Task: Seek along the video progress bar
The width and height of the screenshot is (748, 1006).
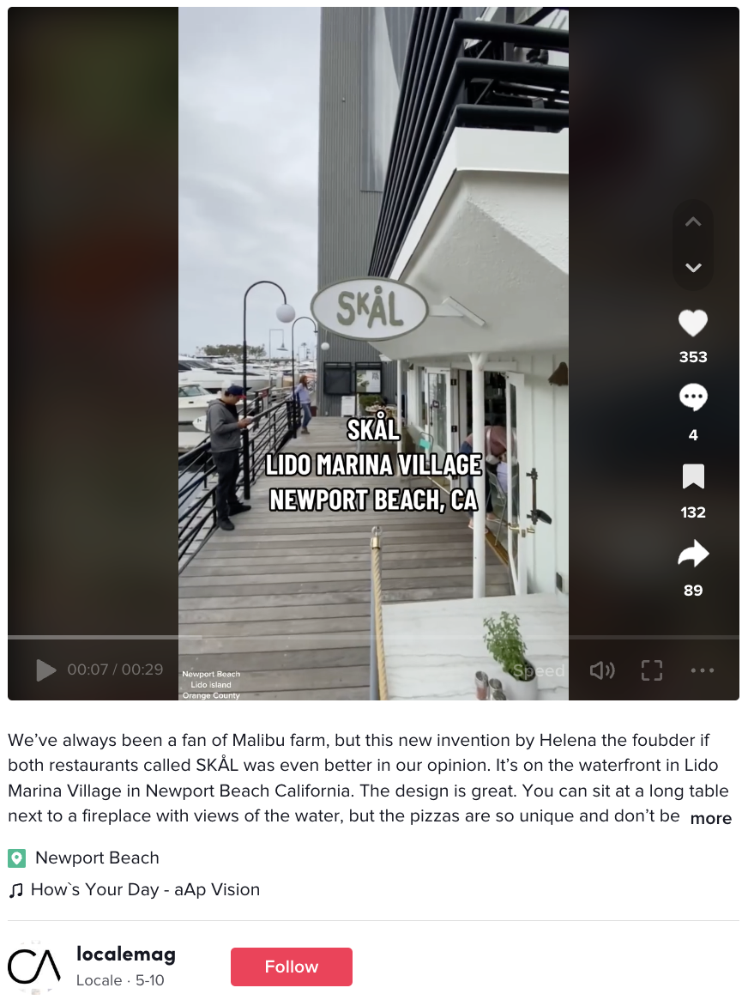Action: 373,637
